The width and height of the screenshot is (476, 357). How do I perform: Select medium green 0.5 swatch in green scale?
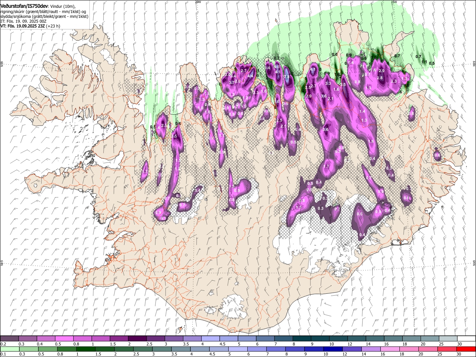(48, 349)
